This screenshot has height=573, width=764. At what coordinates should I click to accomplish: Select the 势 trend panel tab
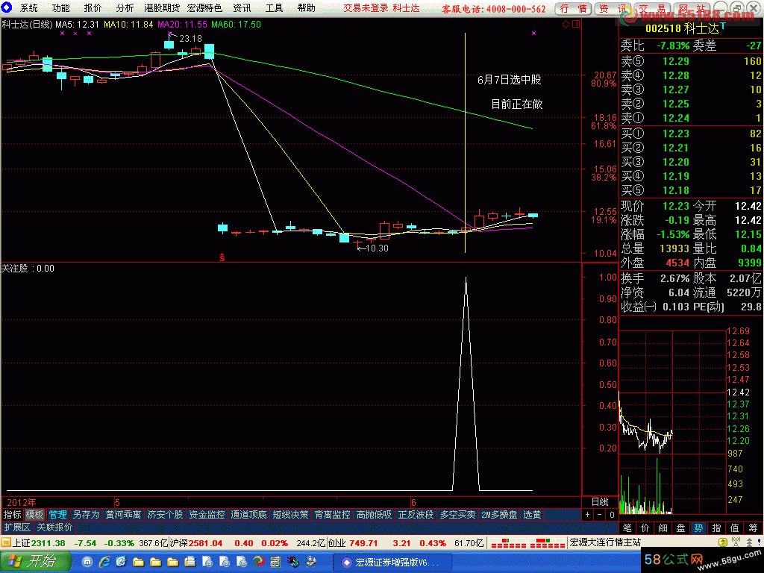pos(698,528)
